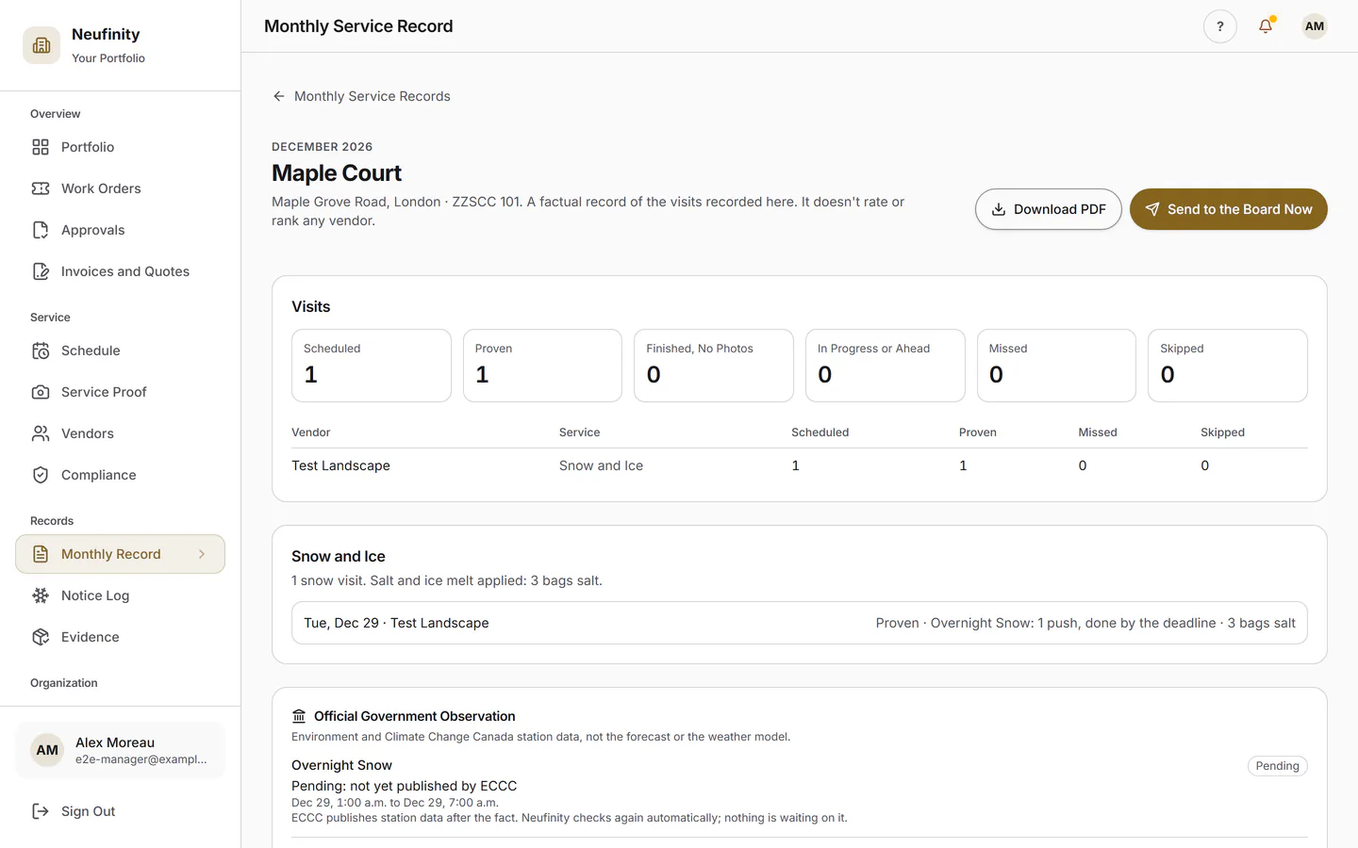Viewport: 1358px width, 848px height.
Task: Go back via Monthly Service Records arrow
Action: [x=279, y=96]
